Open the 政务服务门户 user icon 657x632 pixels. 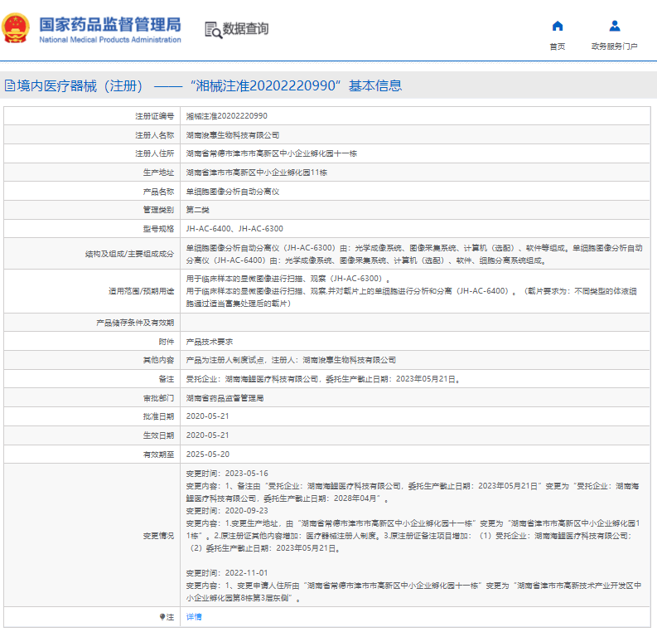[615, 26]
